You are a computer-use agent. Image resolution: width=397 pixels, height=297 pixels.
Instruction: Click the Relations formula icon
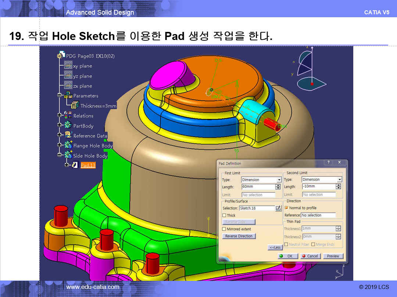click(68, 115)
